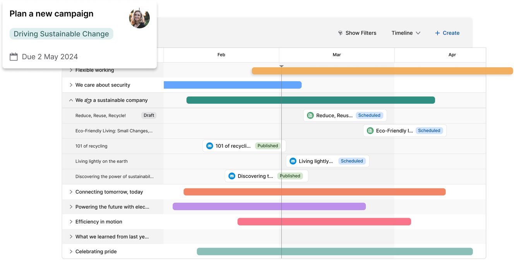Image resolution: width=514 pixels, height=263 pixels.
Task: Click the plus icon next to Create
Action: (x=437, y=33)
